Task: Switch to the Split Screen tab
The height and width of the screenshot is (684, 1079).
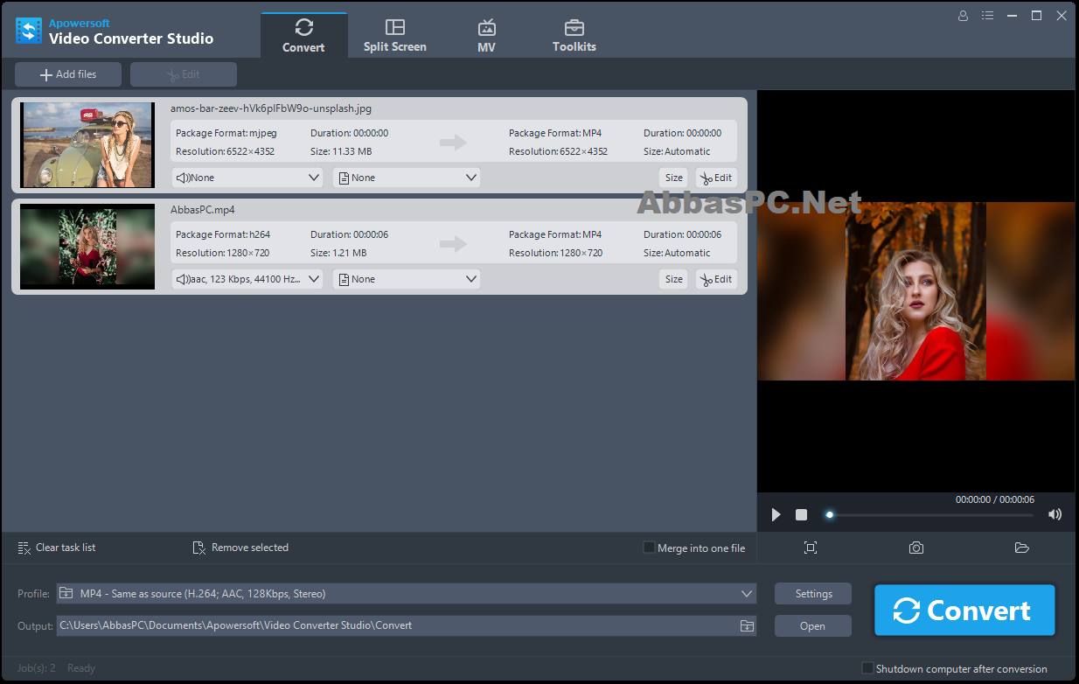Action: pos(395,36)
